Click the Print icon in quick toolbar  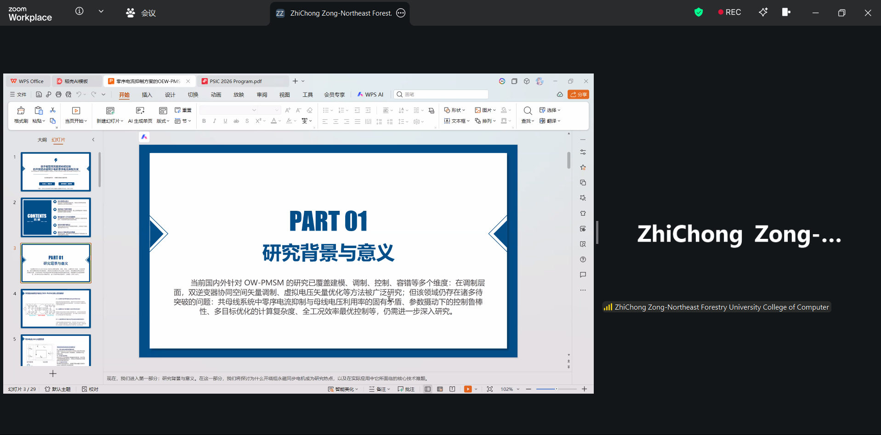58,95
